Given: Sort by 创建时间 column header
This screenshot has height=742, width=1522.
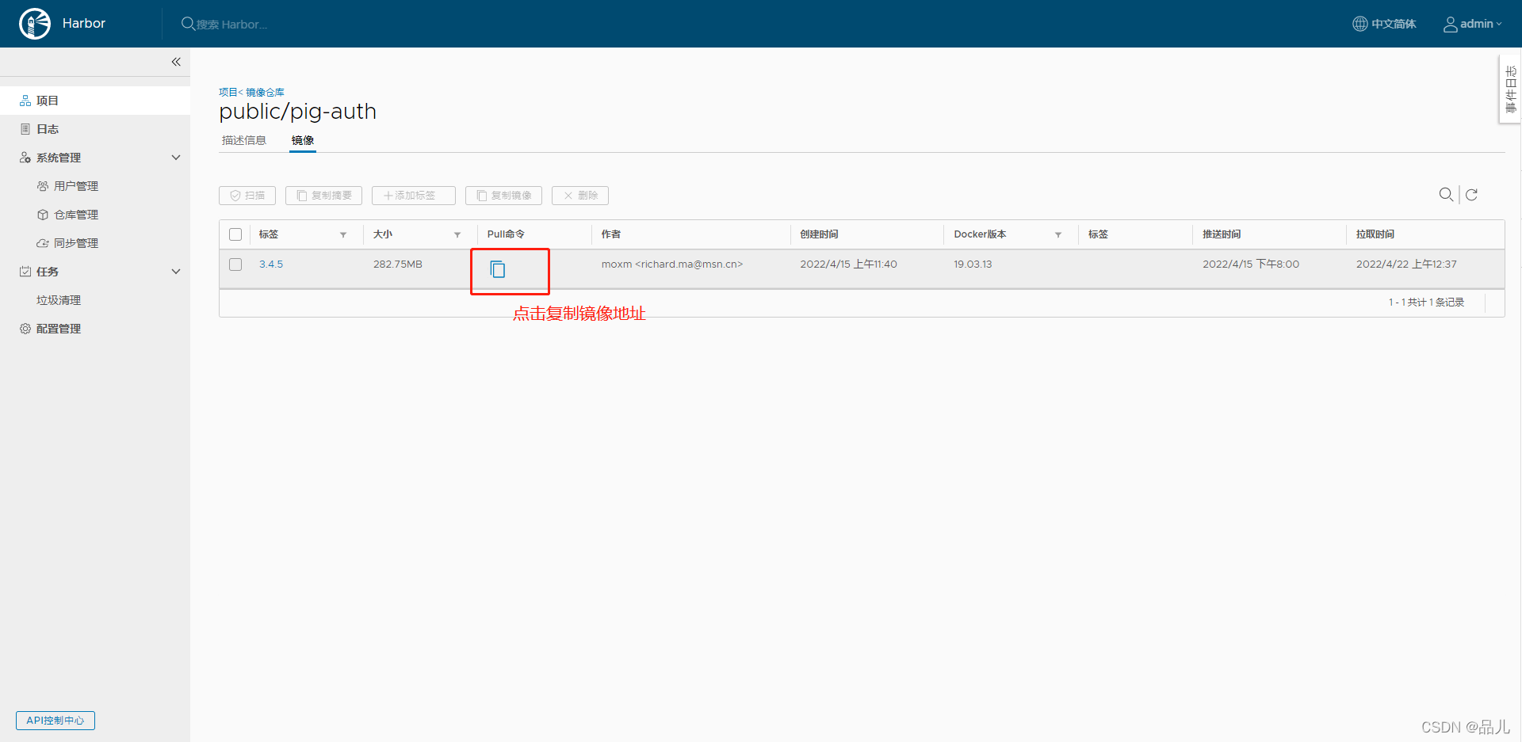Looking at the screenshot, I should point(819,234).
